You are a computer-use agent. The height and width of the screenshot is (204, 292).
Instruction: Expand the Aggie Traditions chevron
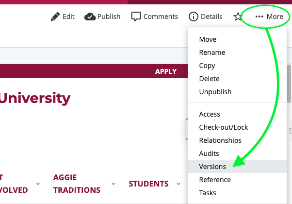tap(114, 184)
